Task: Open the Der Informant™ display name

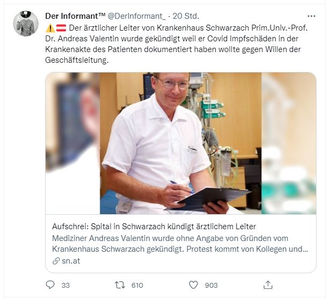Action: [75, 16]
